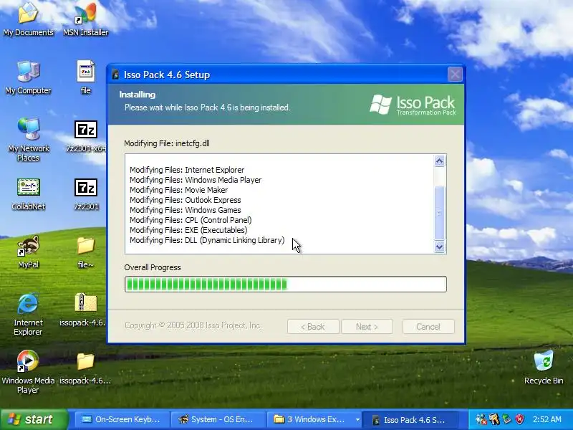Select the Recycle Bin icon
Screen dimensions: 573x430
pos(544,367)
